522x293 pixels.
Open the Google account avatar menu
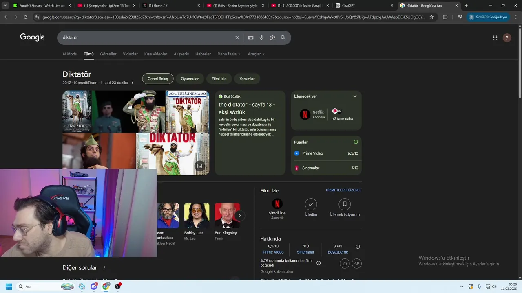click(x=507, y=37)
